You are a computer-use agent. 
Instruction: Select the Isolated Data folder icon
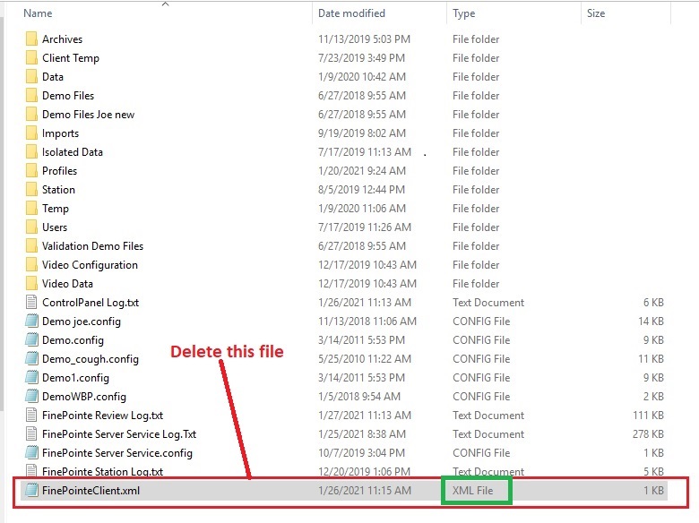pyautogui.click(x=31, y=152)
